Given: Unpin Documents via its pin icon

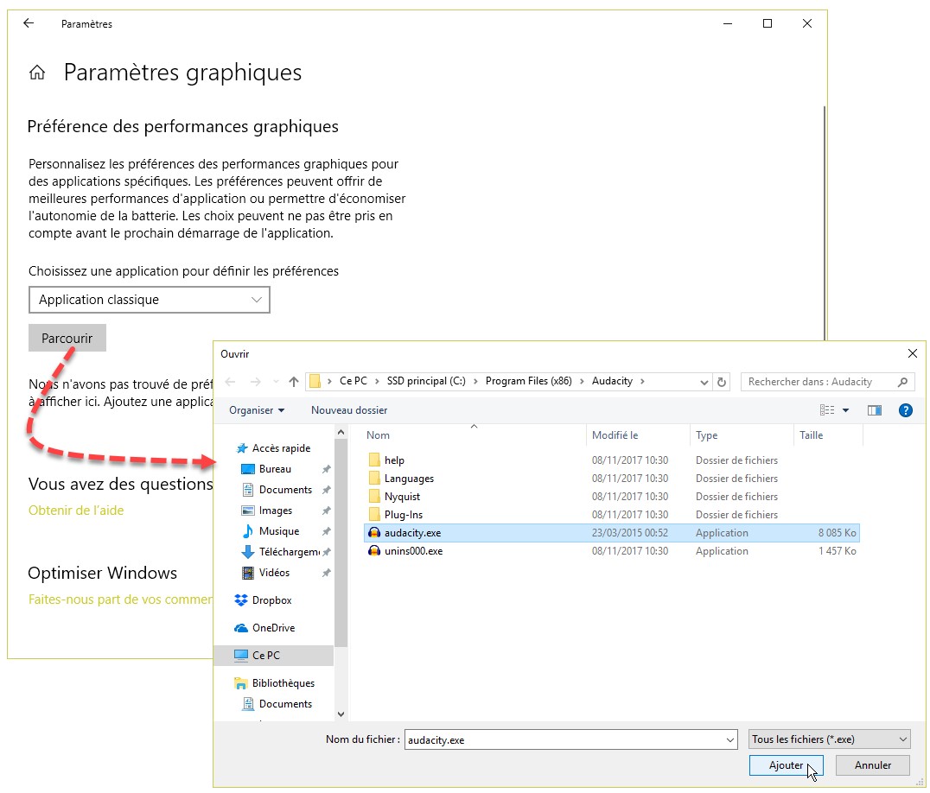Looking at the screenshot, I should coord(326,490).
